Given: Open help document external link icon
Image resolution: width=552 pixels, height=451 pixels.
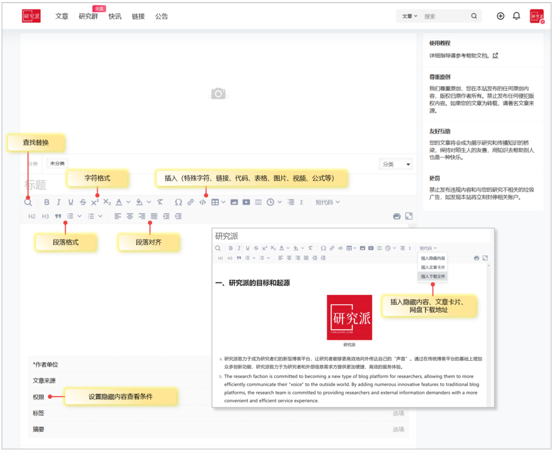Looking at the screenshot, I should (495, 56).
